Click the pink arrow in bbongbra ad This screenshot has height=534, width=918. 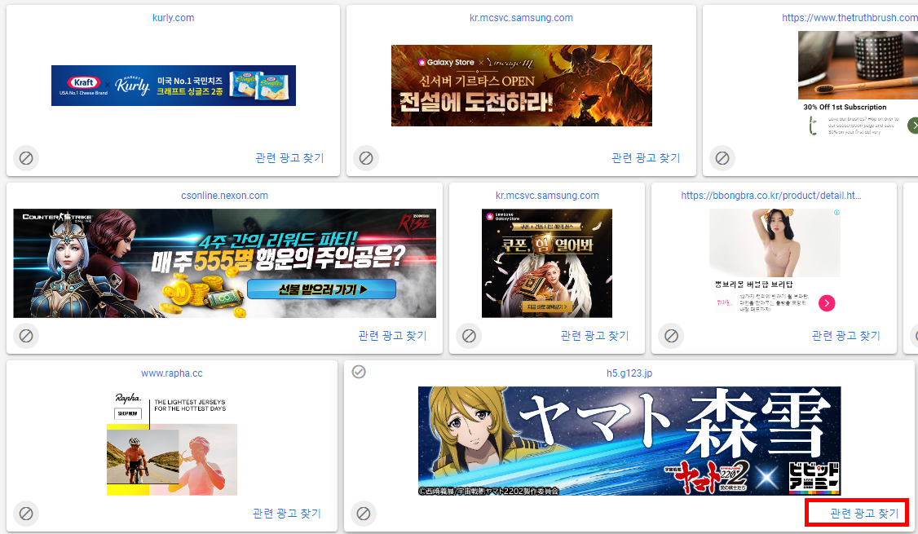pos(827,302)
